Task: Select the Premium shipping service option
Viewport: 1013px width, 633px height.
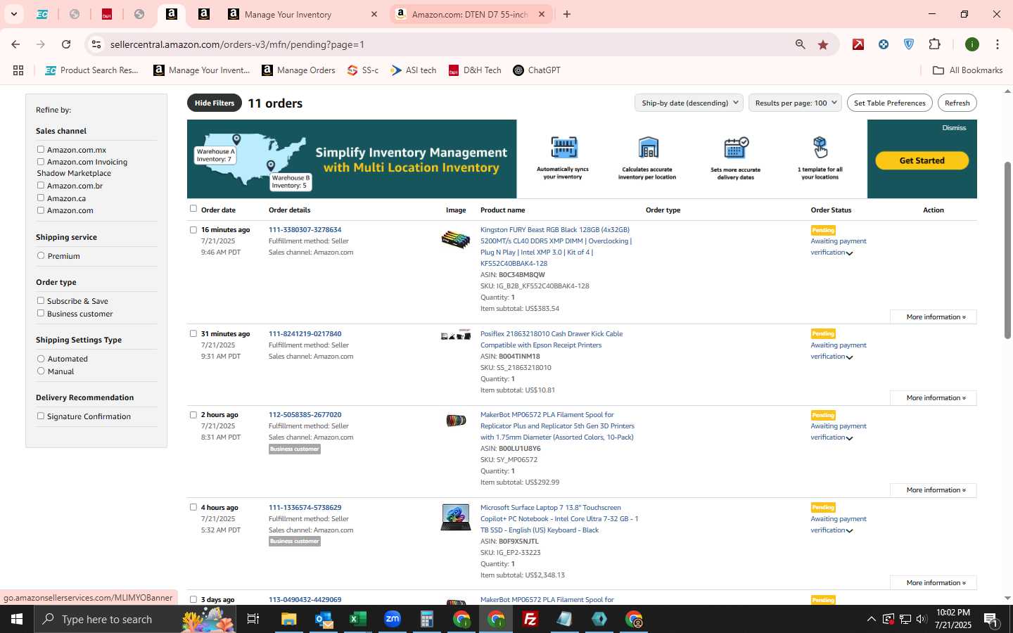Action: pyautogui.click(x=41, y=255)
